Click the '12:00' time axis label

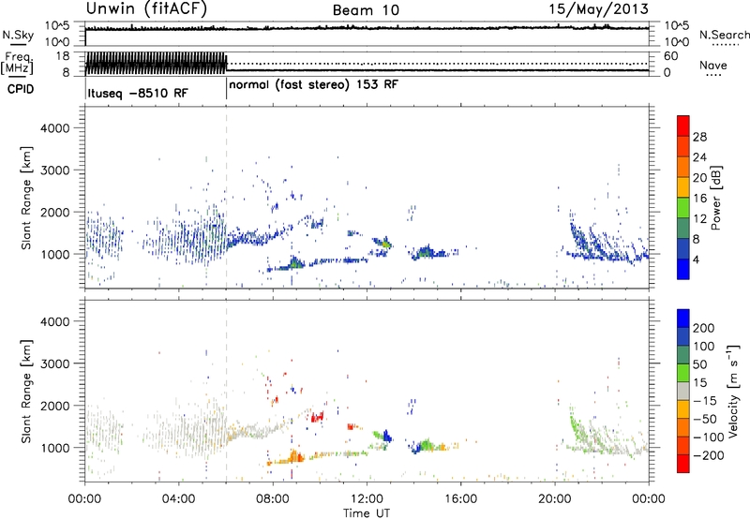(367, 499)
